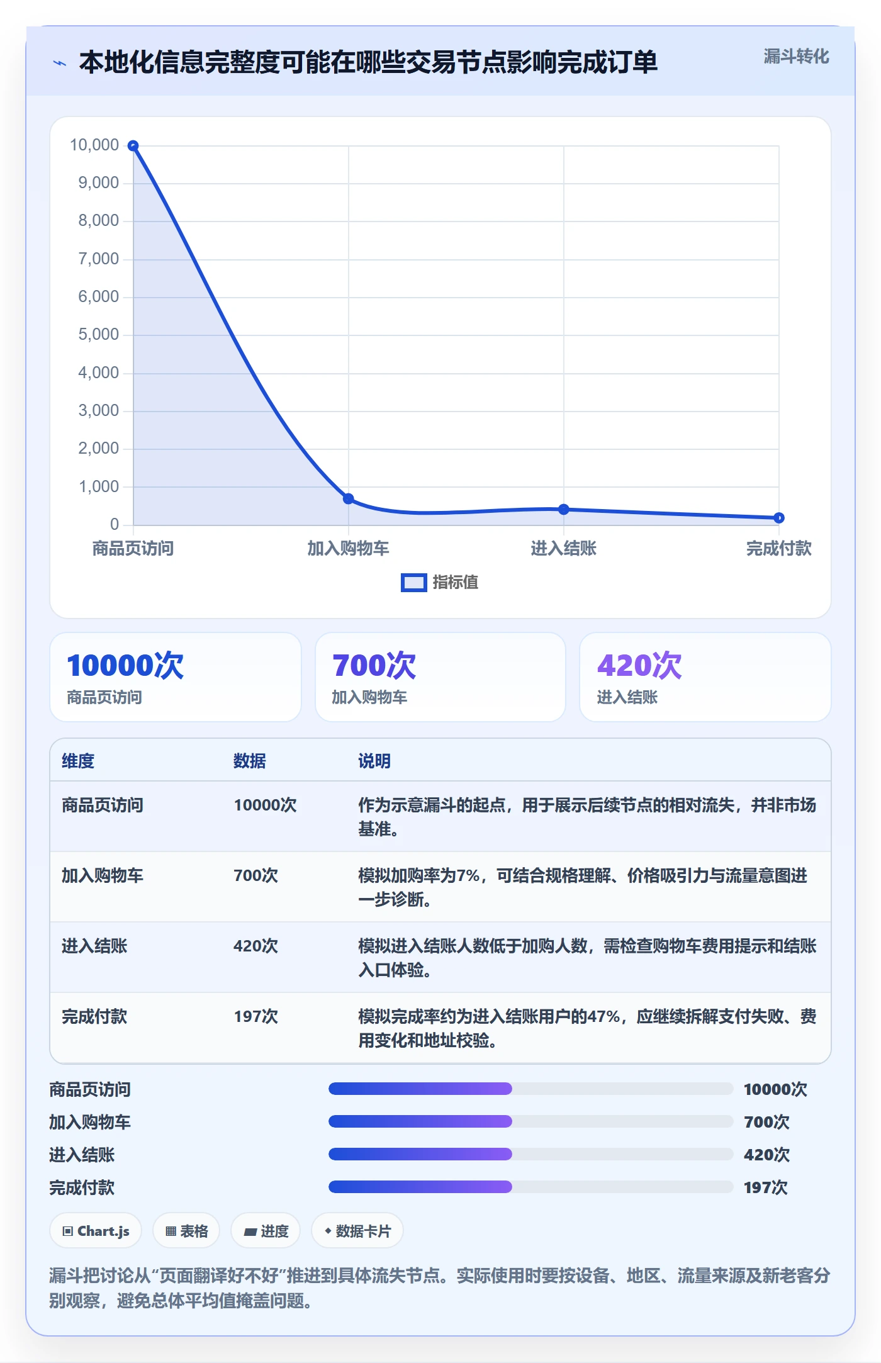Click the 197次 value in the table
The image size is (881, 1363).
256,1016
